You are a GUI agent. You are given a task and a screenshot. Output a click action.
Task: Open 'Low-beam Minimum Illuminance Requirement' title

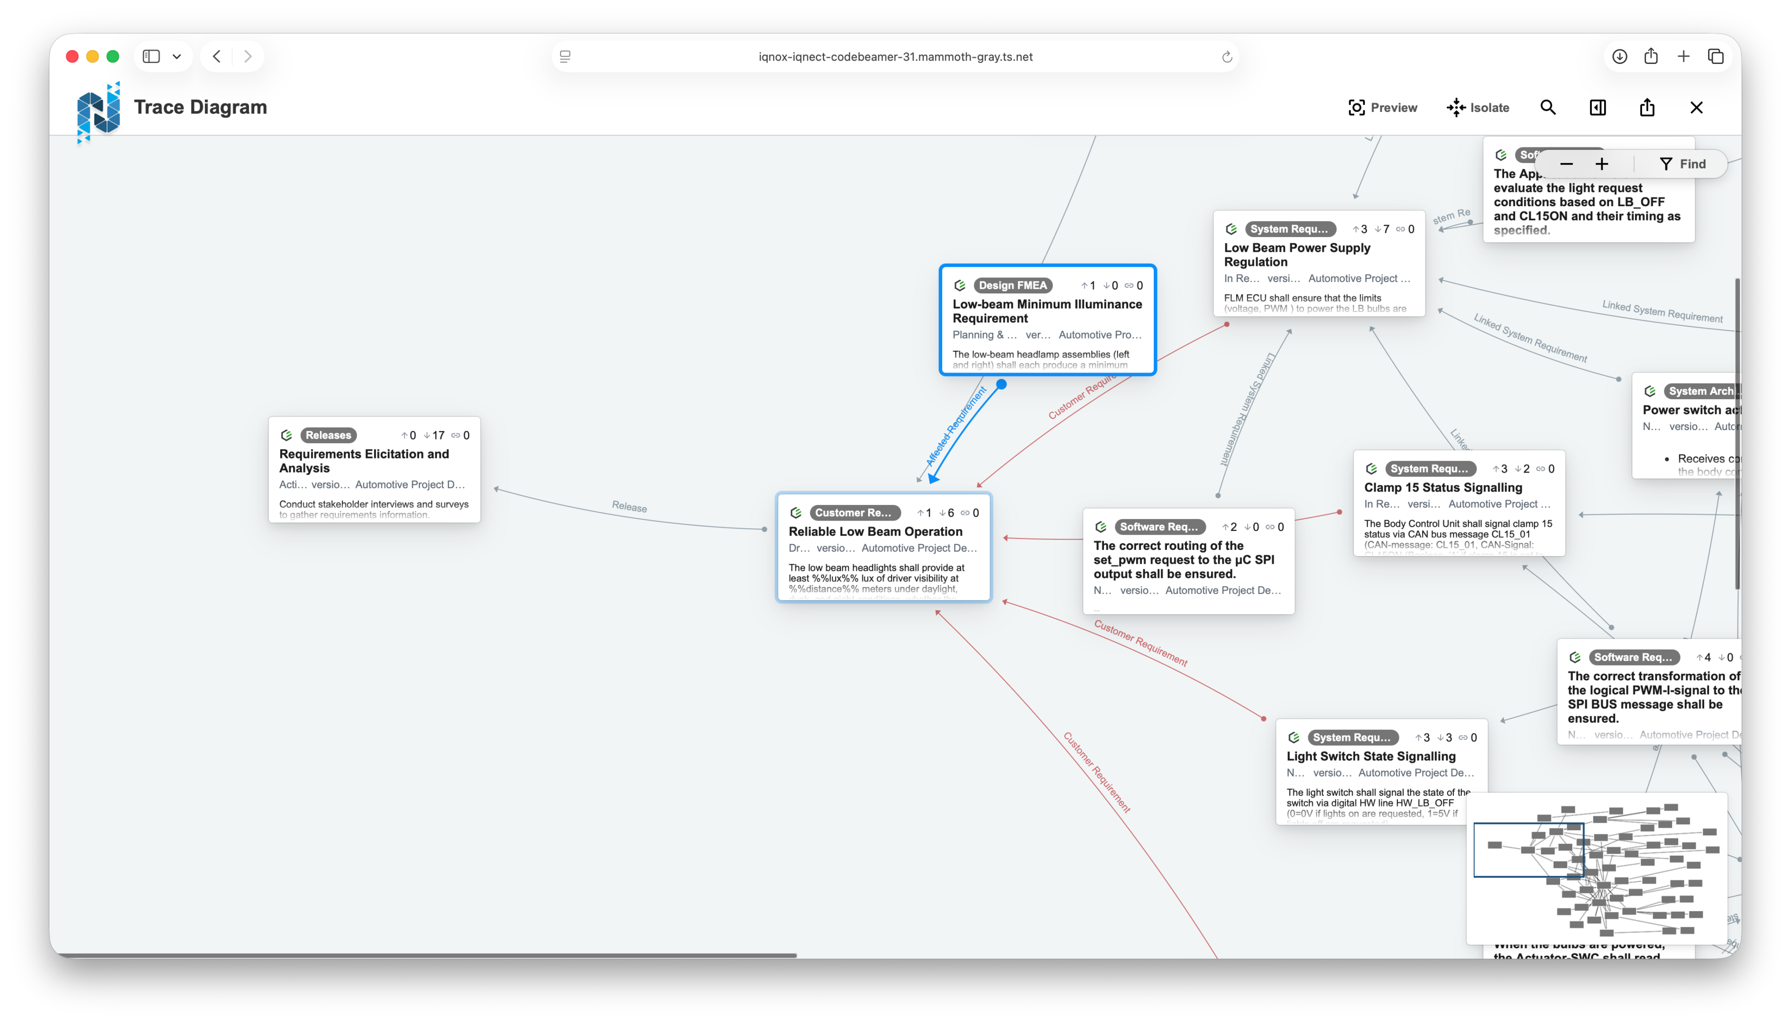pos(1047,311)
